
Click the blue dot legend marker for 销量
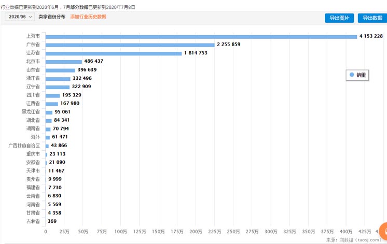pos(352,75)
